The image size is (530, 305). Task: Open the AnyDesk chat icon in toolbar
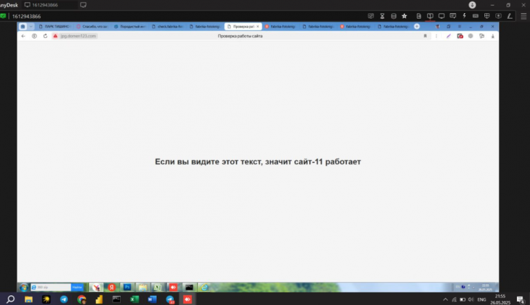pos(453,16)
